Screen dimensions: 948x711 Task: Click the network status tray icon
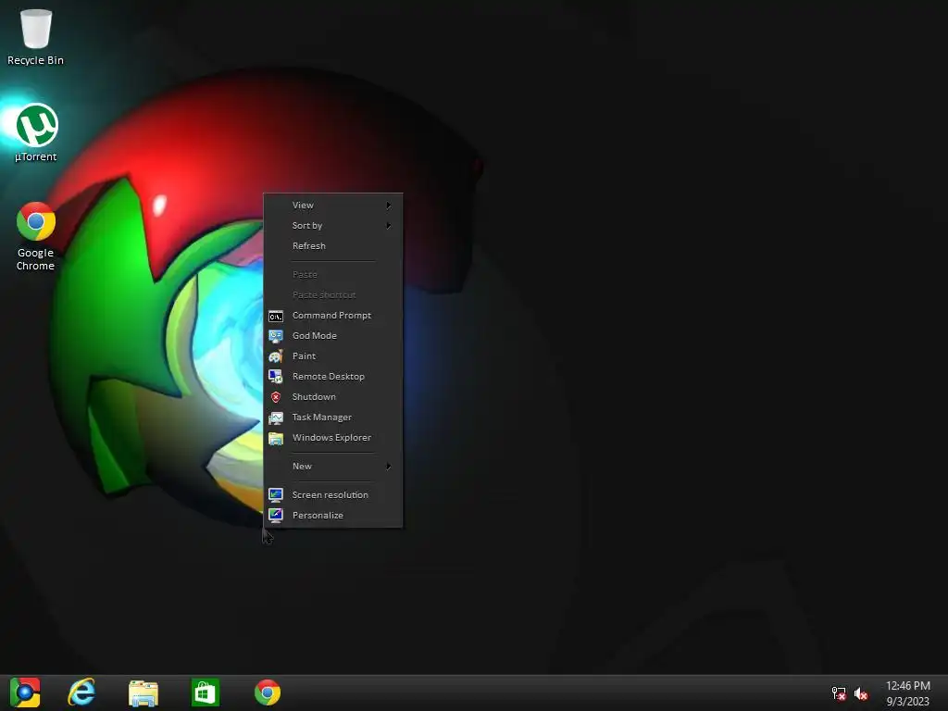click(x=839, y=693)
